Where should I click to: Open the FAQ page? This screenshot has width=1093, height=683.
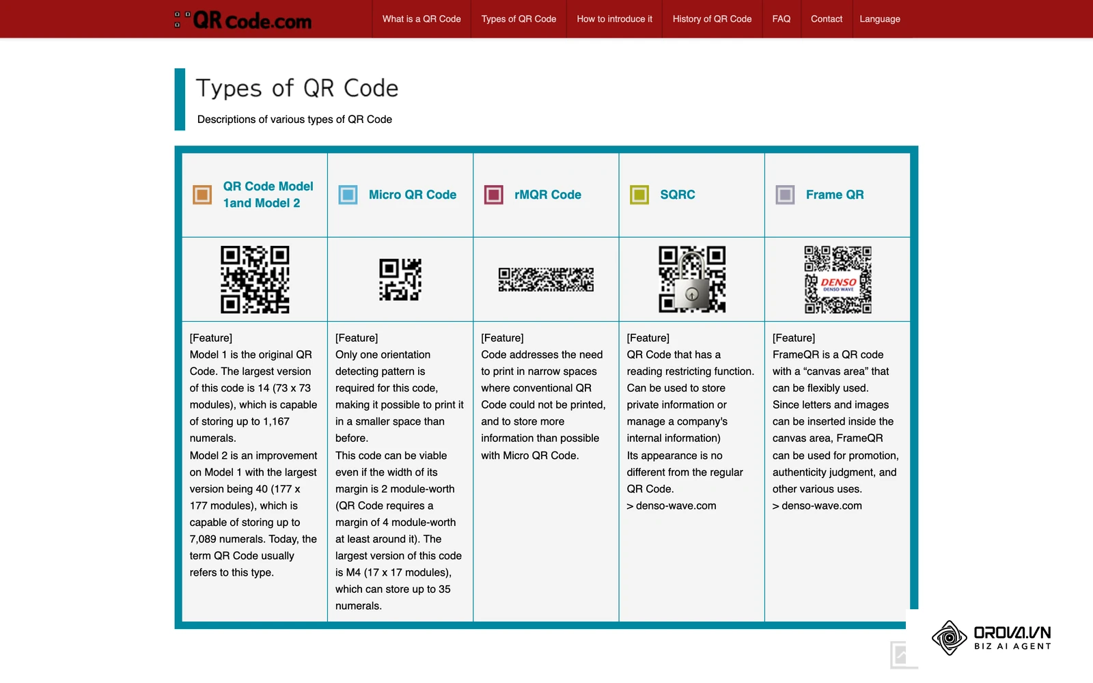pos(781,19)
